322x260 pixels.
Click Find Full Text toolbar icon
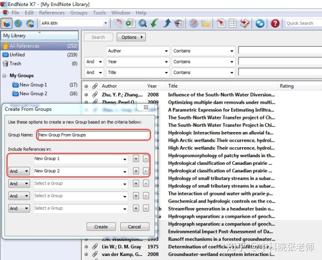(x=179, y=23)
